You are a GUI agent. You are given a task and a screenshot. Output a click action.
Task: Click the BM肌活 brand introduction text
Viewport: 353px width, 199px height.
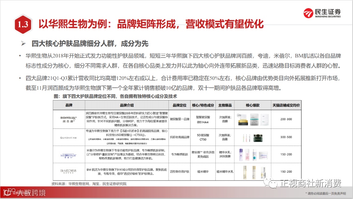[x=127, y=172]
